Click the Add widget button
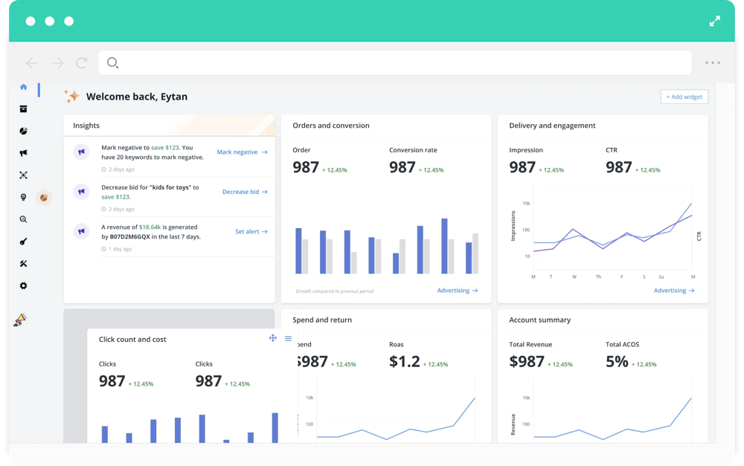744x466 pixels. coord(684,97)
